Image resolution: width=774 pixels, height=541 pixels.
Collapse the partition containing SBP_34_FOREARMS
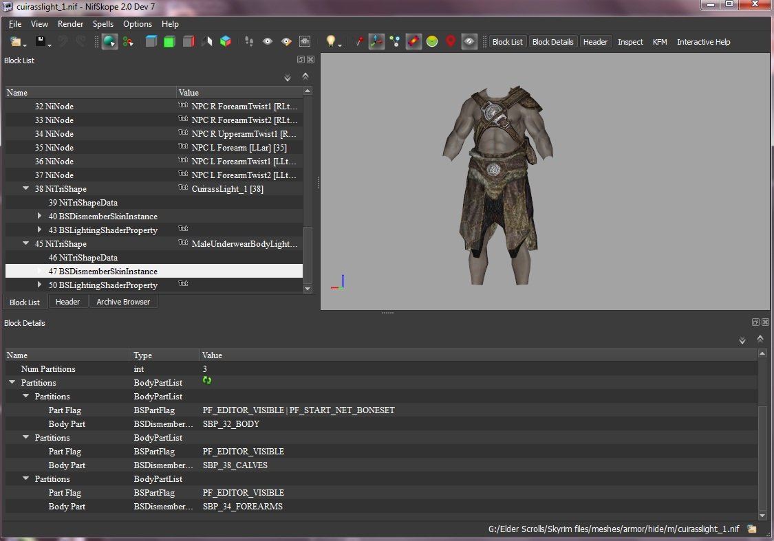pyautogui.click(x=25, y=479)
